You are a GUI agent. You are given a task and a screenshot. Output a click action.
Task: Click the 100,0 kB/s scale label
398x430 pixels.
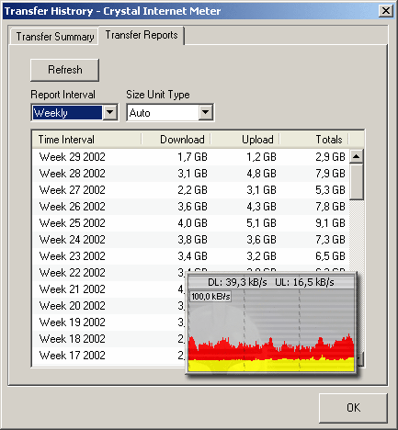210,297
